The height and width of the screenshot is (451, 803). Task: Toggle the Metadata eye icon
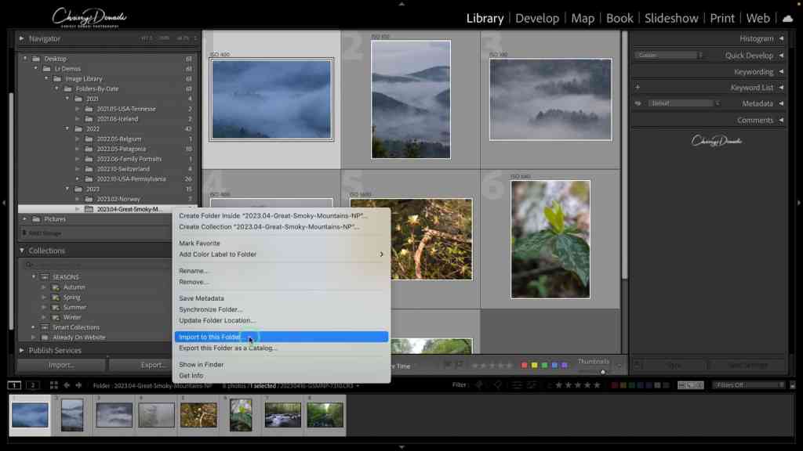coord(638,103)
